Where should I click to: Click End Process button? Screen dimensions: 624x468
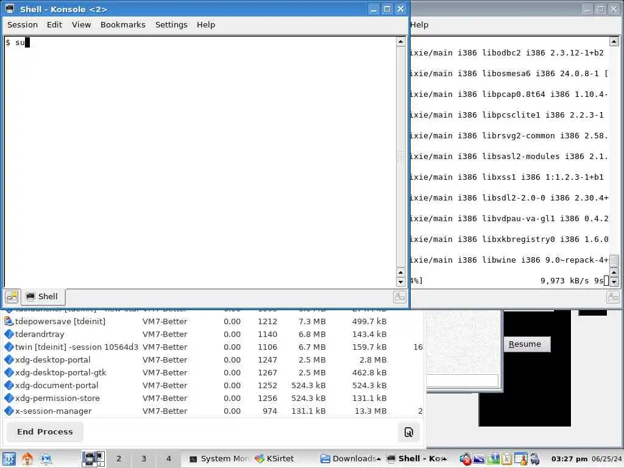[x=45, y=432]
